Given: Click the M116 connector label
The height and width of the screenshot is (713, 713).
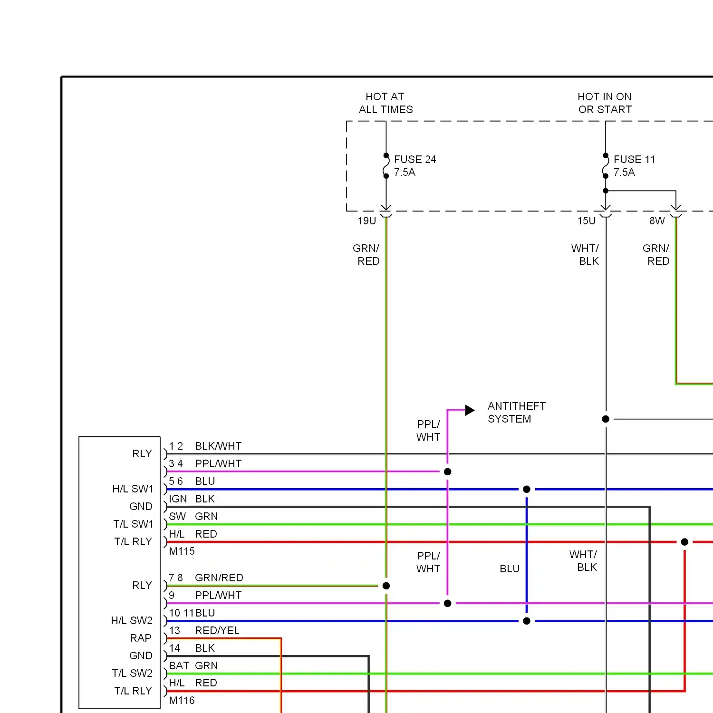Looking at the screenshot, I should coord(182,701).
